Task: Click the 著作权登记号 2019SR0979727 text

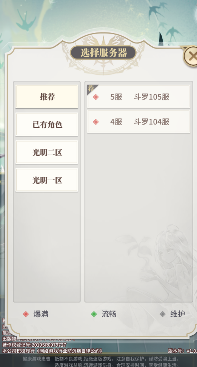Action: coord(34,345)
